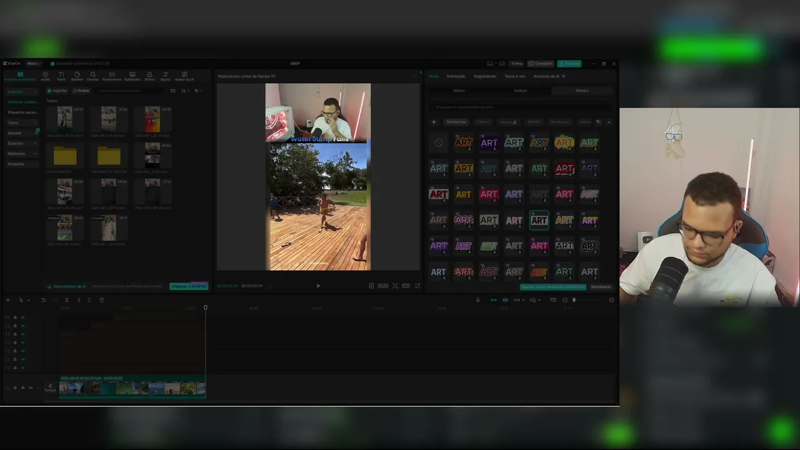Open the Texto a voz tab

(x=515, y=76)
